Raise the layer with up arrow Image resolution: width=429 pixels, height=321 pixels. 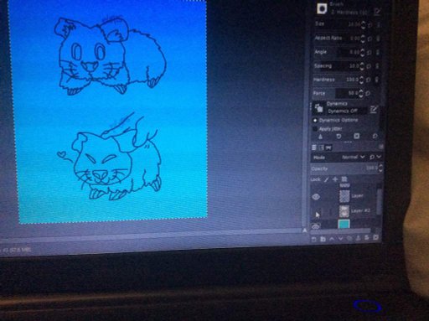click(332, 239)
